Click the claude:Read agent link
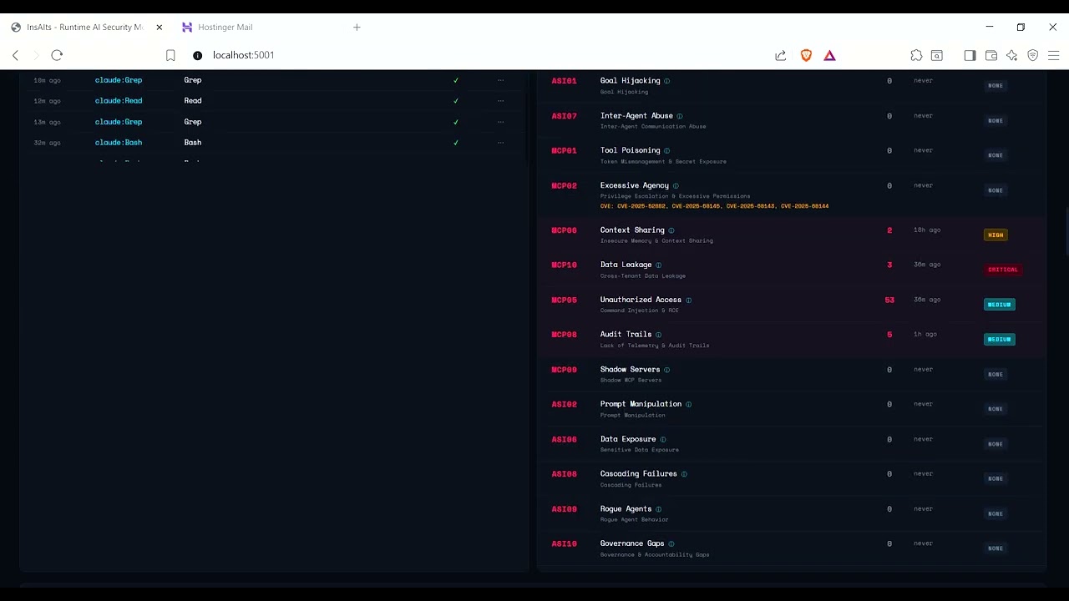 [x=119, y=101]
